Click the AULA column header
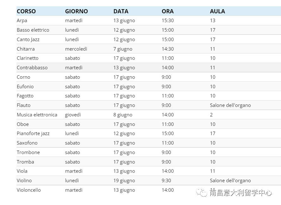This screenshot has width=281, height=205. point(217,11)
